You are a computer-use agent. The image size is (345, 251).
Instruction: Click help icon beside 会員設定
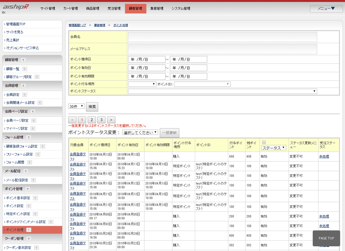(24, 95)
